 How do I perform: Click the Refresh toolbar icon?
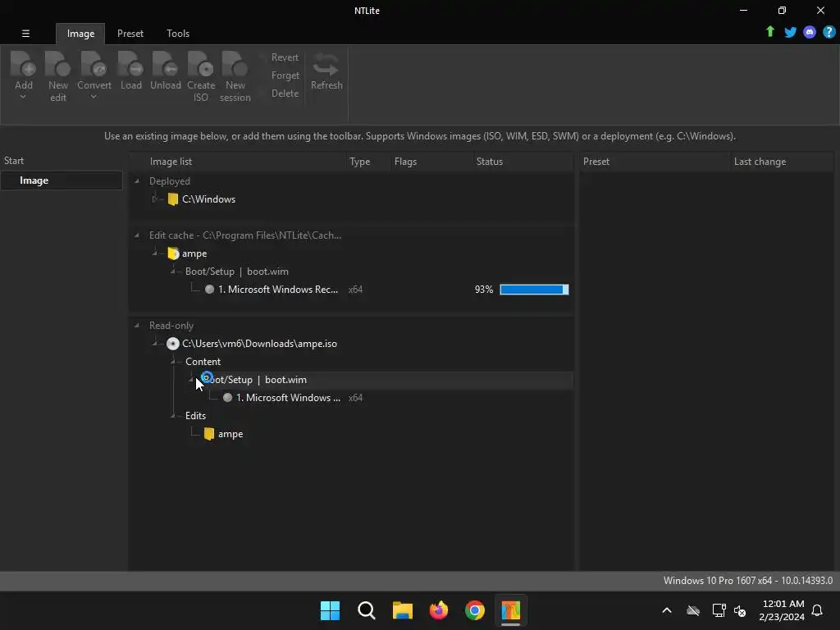click(x=326, y=65)
